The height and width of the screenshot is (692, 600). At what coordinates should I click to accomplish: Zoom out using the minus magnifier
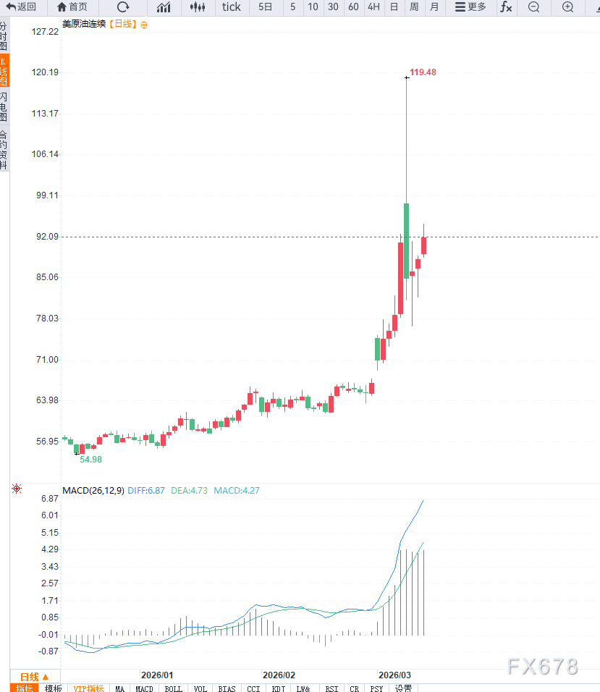tap(533, 7)
